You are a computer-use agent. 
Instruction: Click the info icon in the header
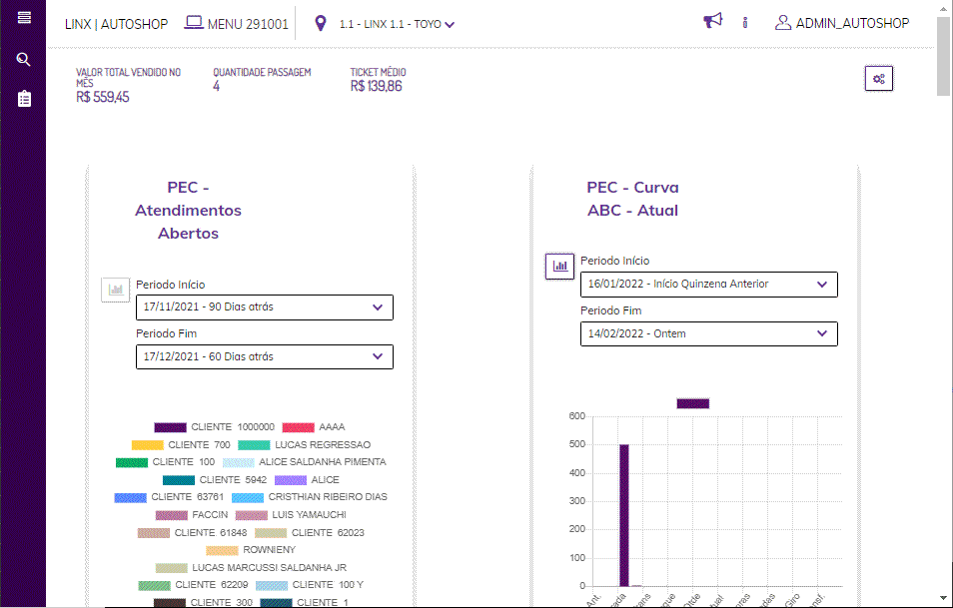click(745, 23)
